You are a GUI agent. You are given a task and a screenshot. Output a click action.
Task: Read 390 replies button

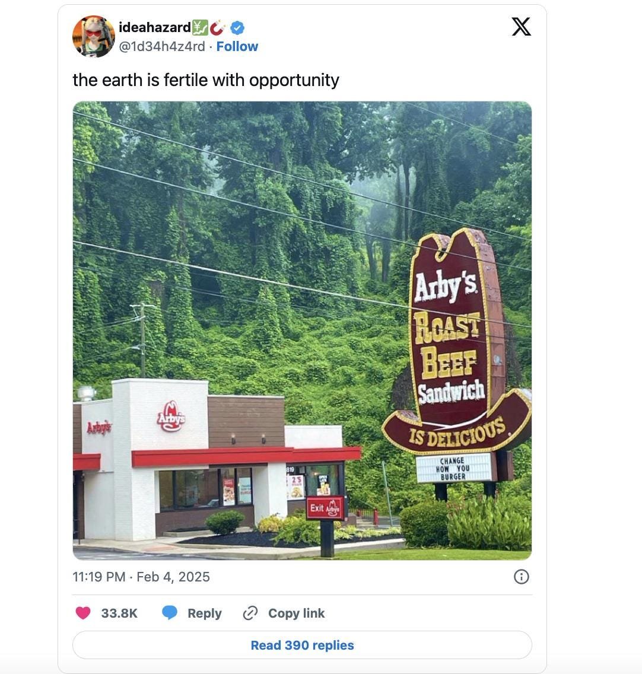[x=302, y=645]
